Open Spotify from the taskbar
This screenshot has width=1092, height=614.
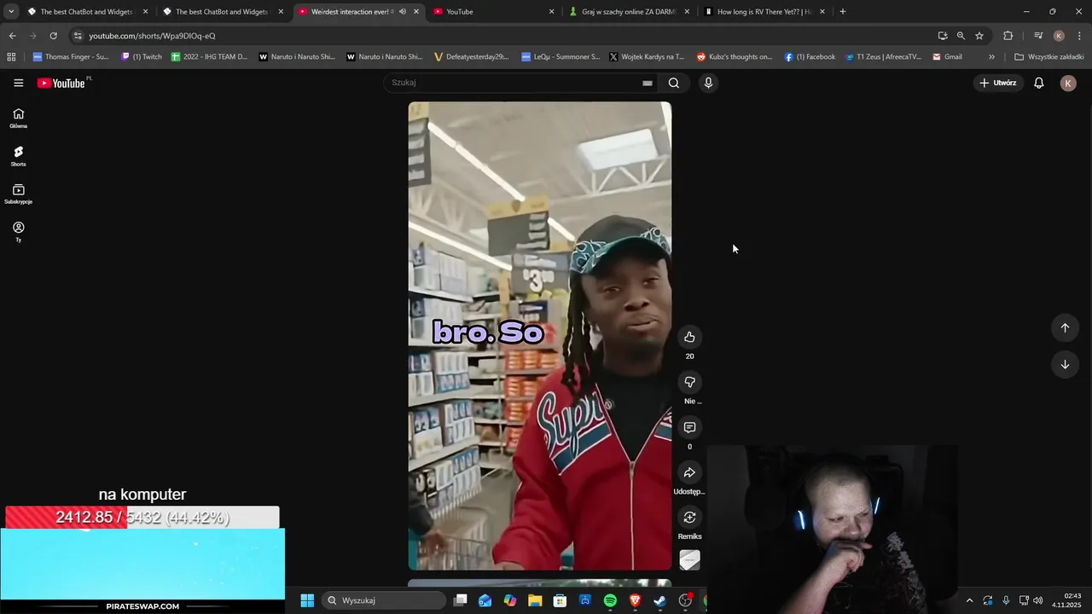(610, 600)
